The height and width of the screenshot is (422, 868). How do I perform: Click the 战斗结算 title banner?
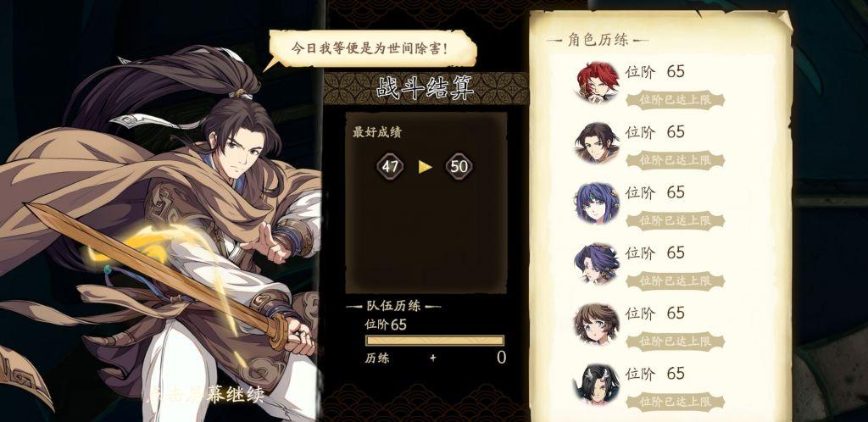click(426, 87)
